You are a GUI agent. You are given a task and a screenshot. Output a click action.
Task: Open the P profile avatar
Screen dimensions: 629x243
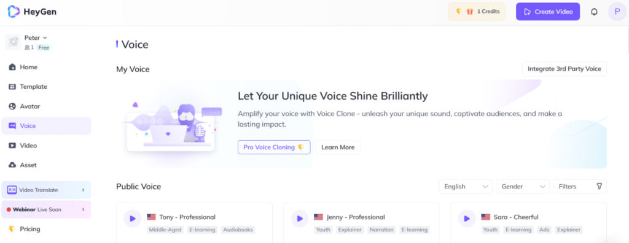(617, 12)
